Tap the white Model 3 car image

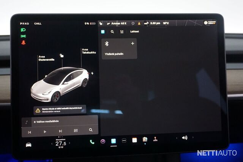60,85
